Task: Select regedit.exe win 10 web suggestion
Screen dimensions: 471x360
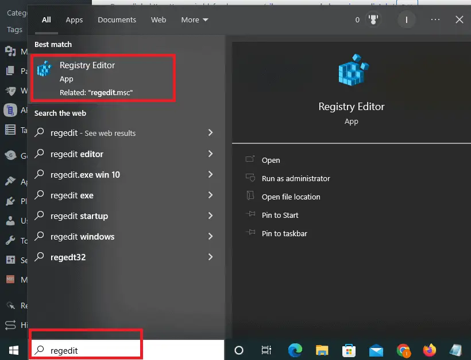Action: click(85, 174)
